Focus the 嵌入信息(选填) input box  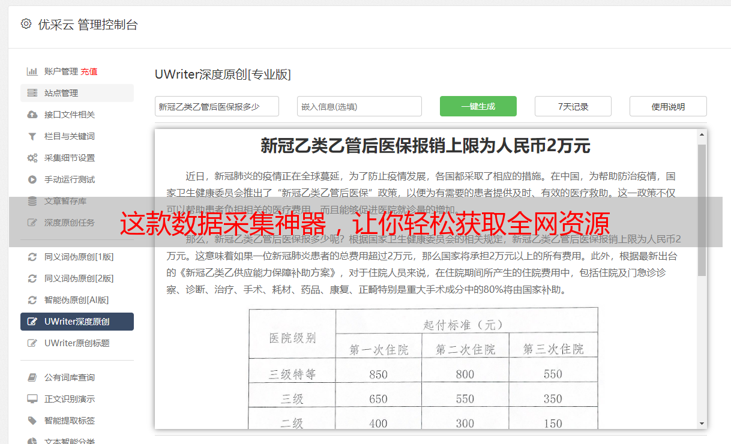[x=359, y=106]
